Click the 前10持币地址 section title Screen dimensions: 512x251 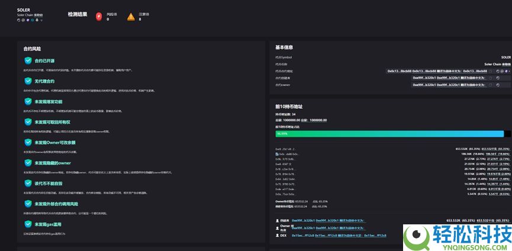click(x=290, y=107)
